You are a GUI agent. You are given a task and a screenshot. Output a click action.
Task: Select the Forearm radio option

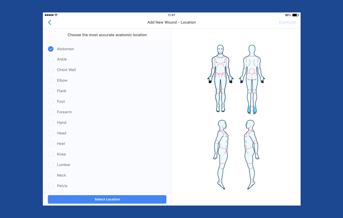tap(51, 112)
